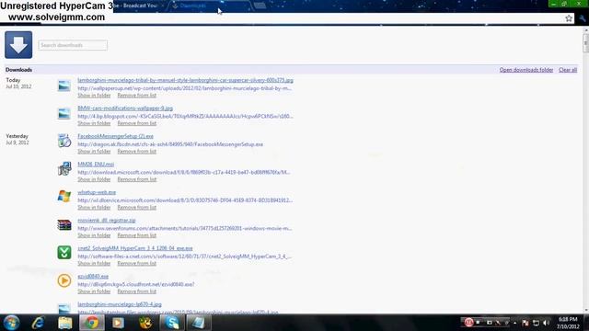The width and height of the screenshot is (589, 331).
Task: Remove lamborghini-murcielago-tribal jpg from list
Action: (x=137, y=96)
